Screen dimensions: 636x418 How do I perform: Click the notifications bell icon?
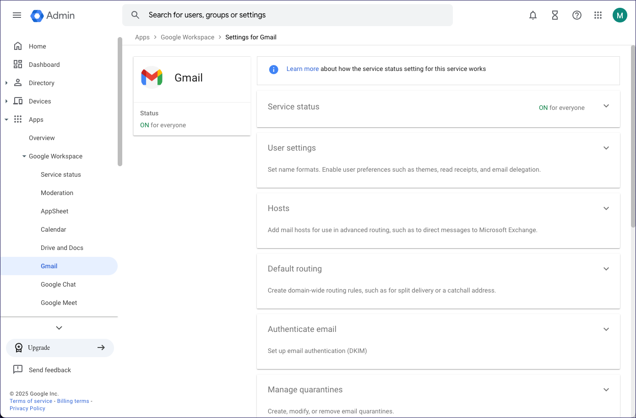tap(533, 15)
